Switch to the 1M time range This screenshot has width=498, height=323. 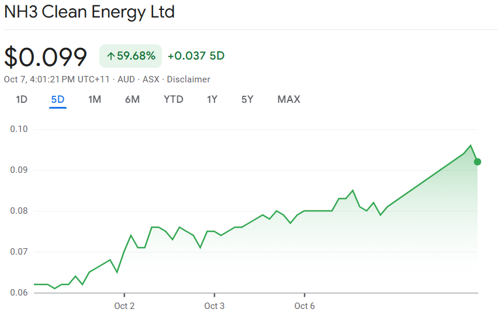coord(95,99)
